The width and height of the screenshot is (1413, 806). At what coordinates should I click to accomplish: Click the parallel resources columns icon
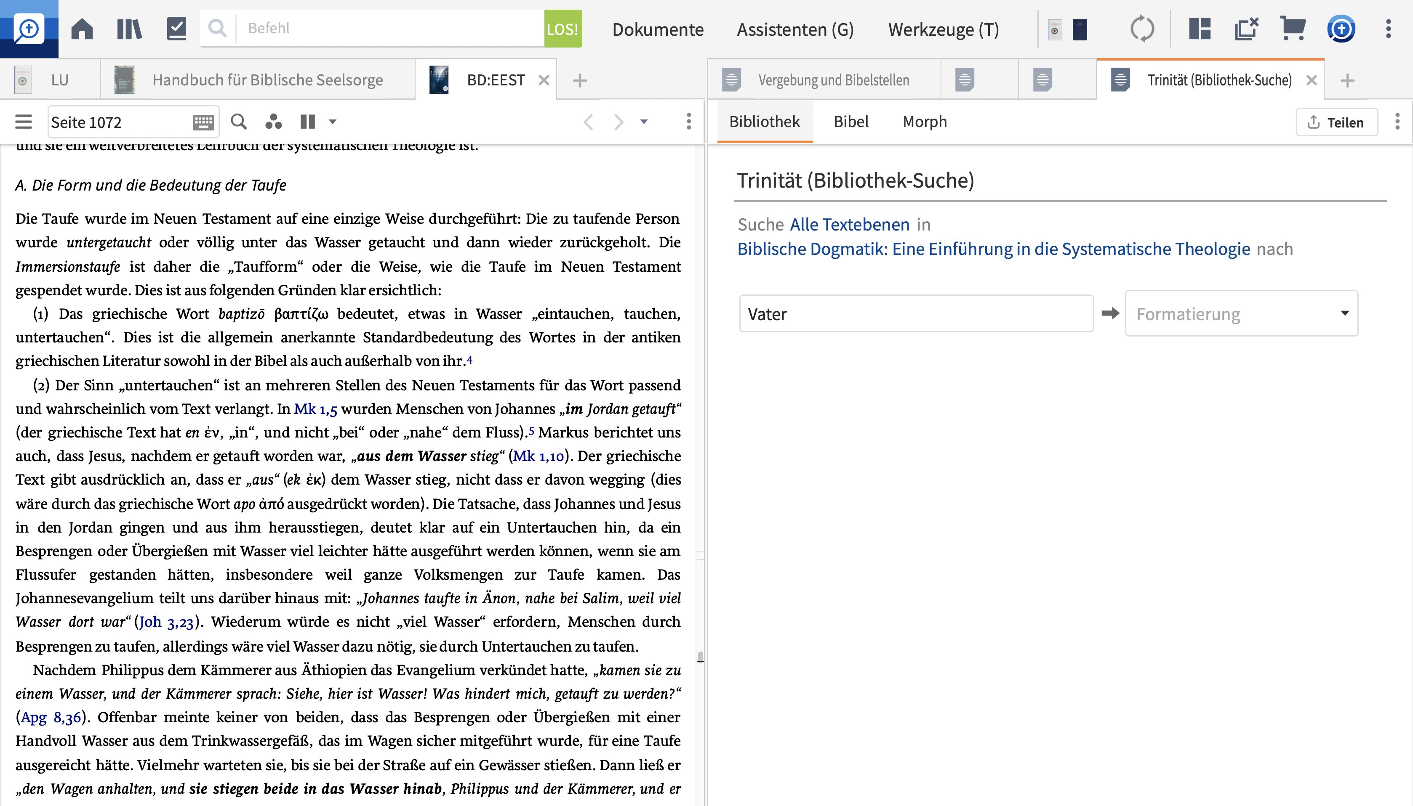click(x=308, y=121)
